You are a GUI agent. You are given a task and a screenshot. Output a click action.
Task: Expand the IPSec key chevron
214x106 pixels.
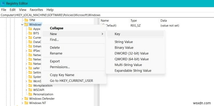(26, 51)
